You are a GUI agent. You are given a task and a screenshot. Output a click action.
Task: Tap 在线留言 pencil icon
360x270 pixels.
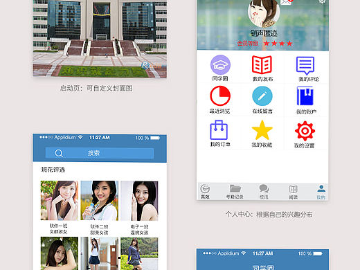coord(262,96)
